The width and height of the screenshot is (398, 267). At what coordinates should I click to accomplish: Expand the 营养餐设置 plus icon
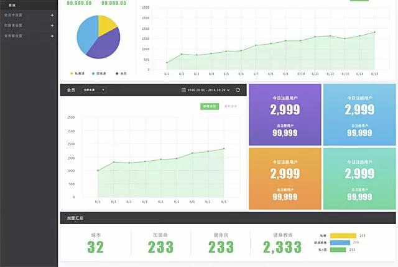click(x=52, y=35)
